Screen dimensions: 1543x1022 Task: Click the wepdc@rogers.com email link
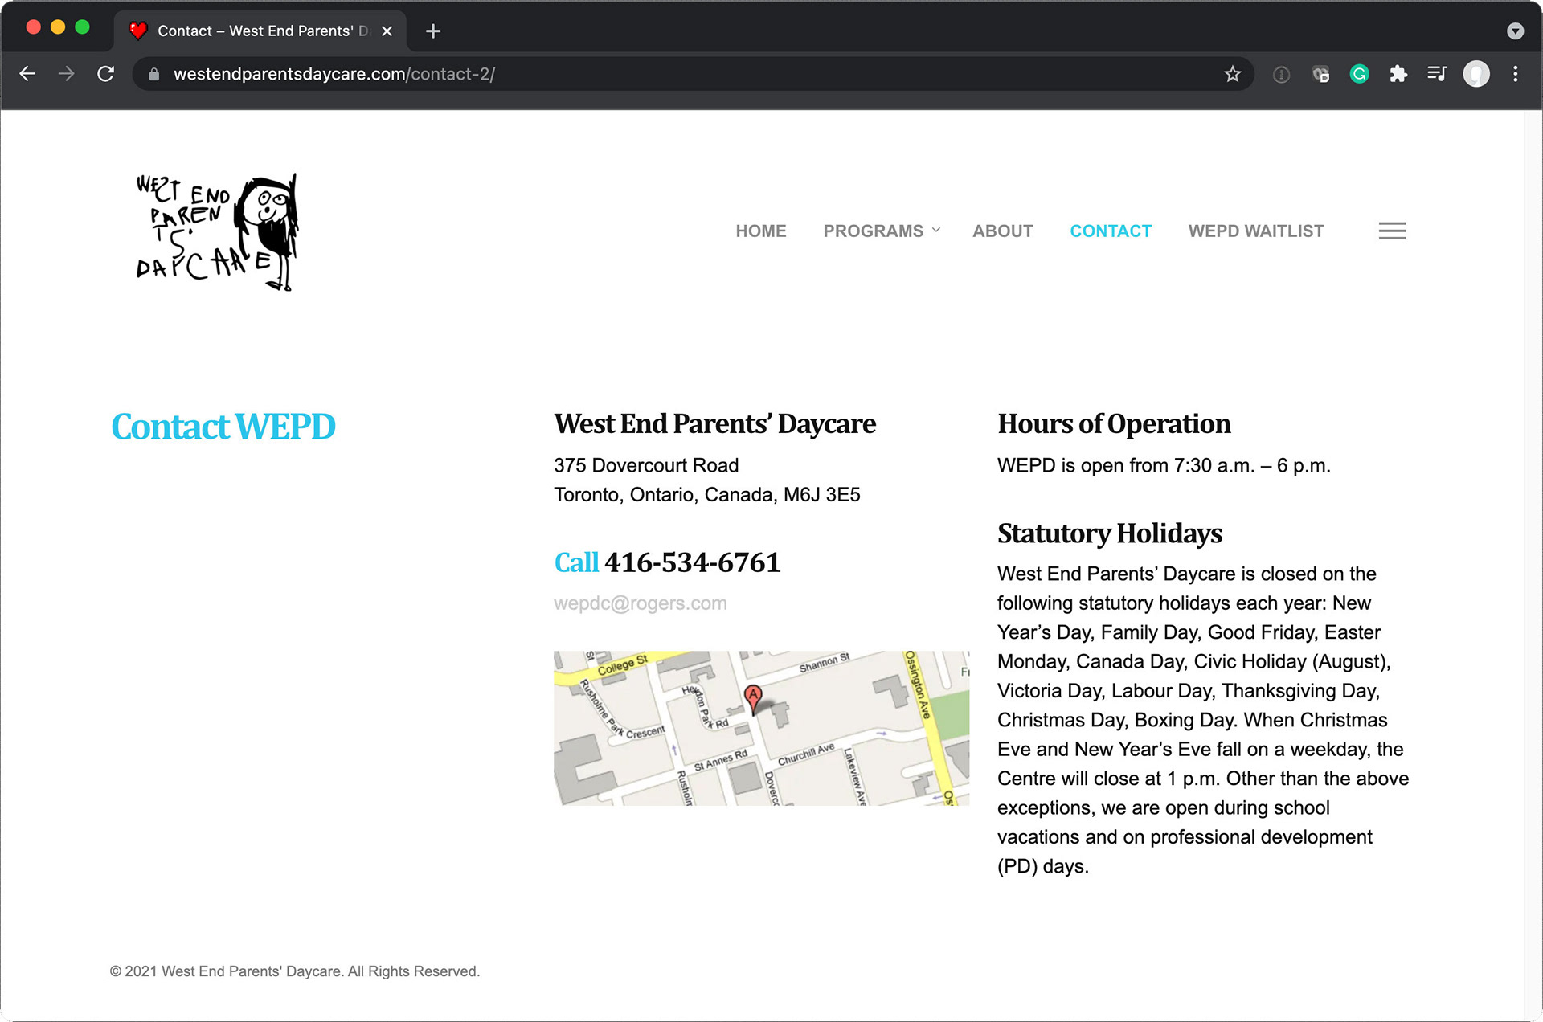[640, 603]
